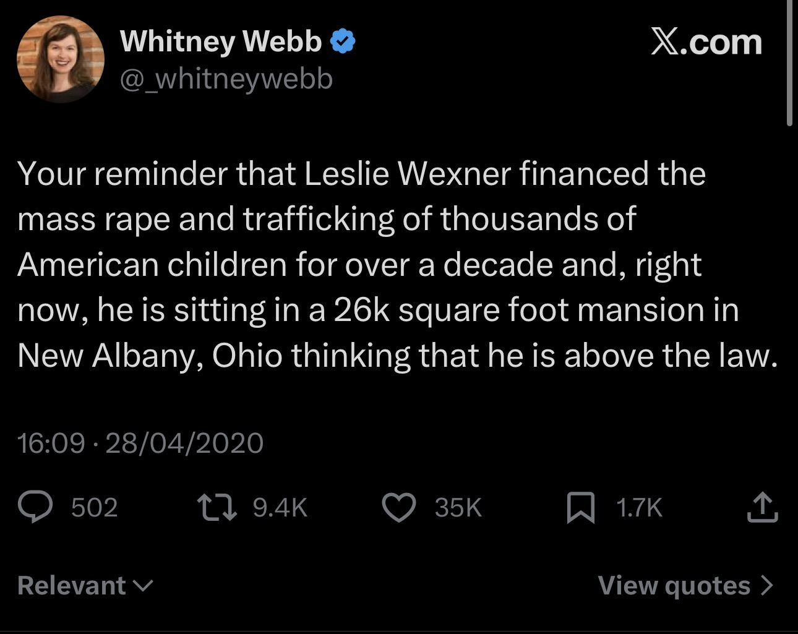Click the X.com logo
Image resolution: width=798 pixels, height=634 pixels.
(x=706, y=42)
